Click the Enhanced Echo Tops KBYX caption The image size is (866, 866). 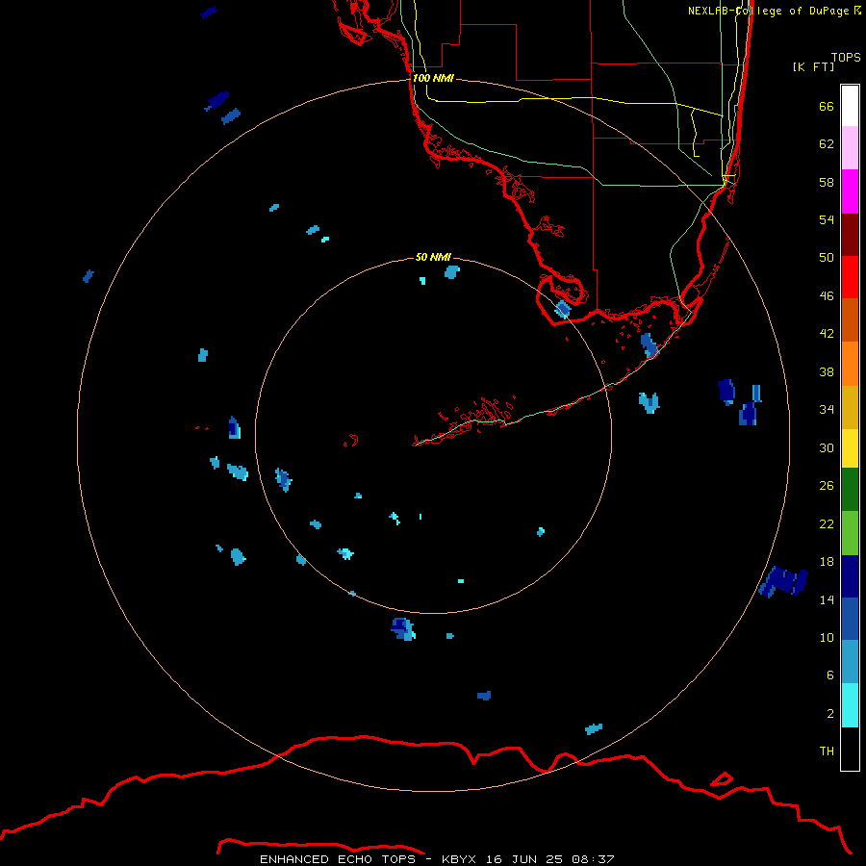437,859
